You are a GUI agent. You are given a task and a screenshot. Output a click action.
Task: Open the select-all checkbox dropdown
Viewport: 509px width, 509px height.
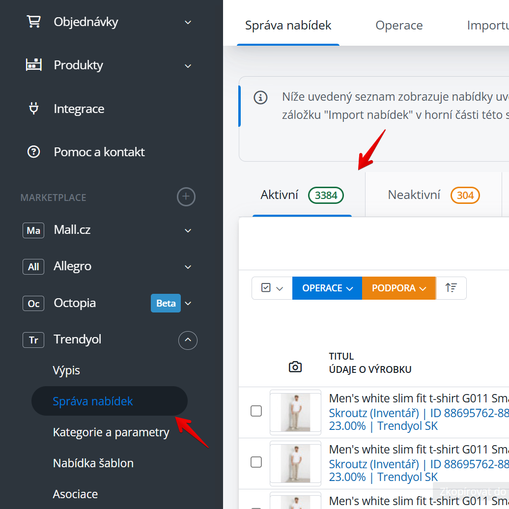272,288
